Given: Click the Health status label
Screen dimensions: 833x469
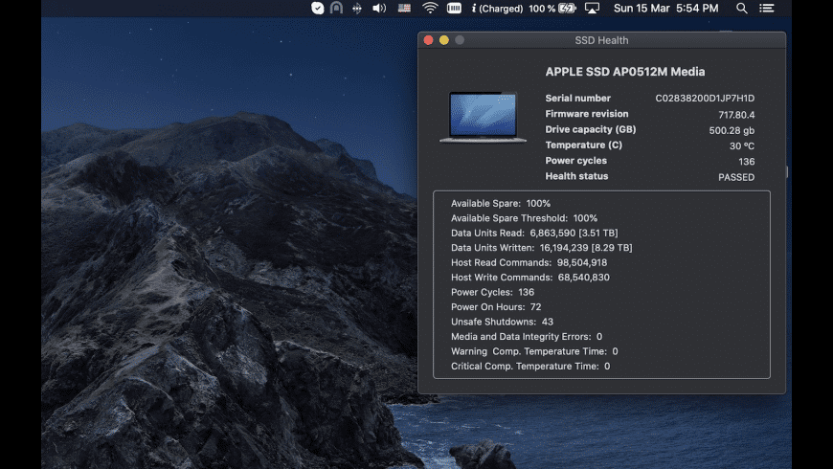Looking at the screenshot, I should [576, 176].
